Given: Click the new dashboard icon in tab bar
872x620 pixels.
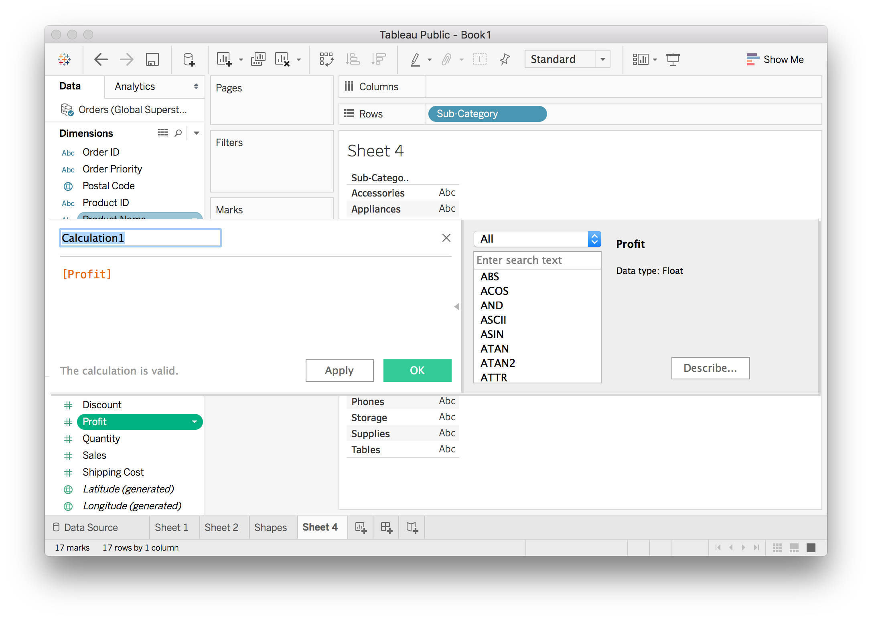Looking at the screenshot, I should point(386,527).
